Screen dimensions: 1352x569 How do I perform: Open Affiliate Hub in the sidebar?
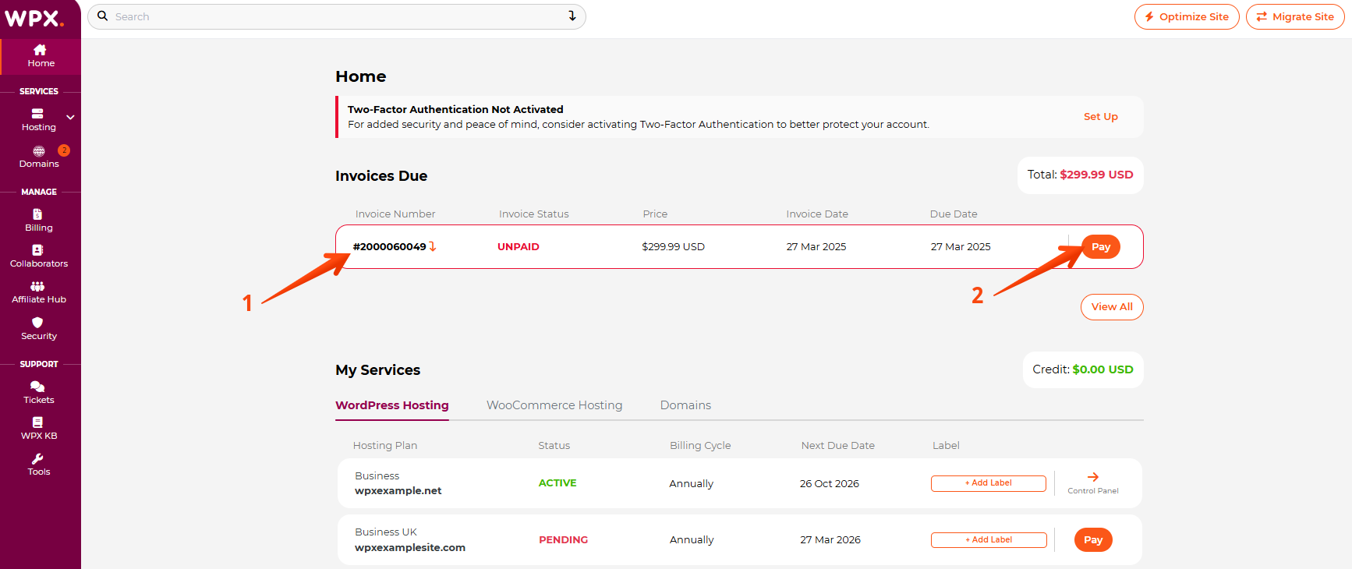coord(39,292)
